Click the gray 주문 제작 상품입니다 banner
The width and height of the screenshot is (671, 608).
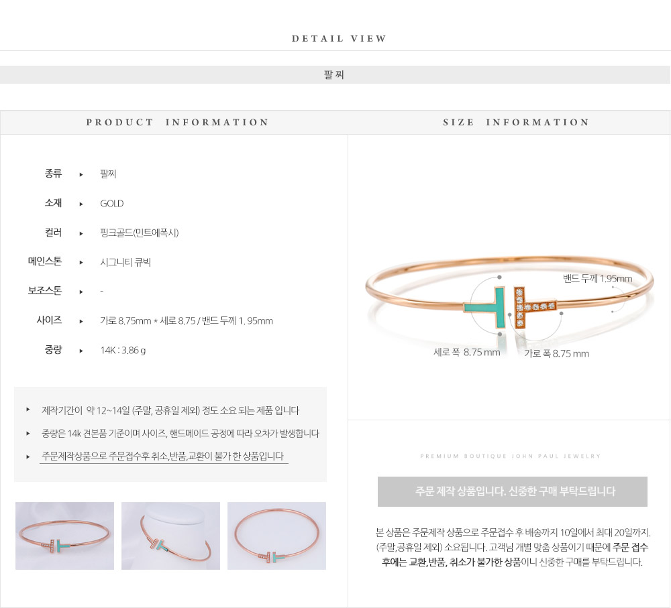512,491
